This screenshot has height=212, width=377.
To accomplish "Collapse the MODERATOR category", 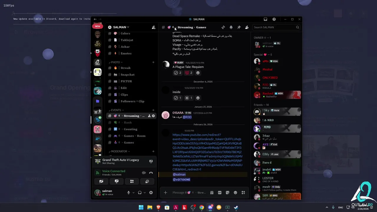I will (120, 151).
